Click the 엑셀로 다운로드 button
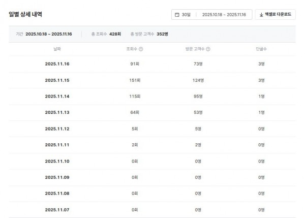305x218 pixels. click(274, 15)
